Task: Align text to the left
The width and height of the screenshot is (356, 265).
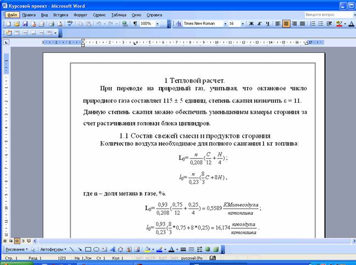Action: click(278, 24)
